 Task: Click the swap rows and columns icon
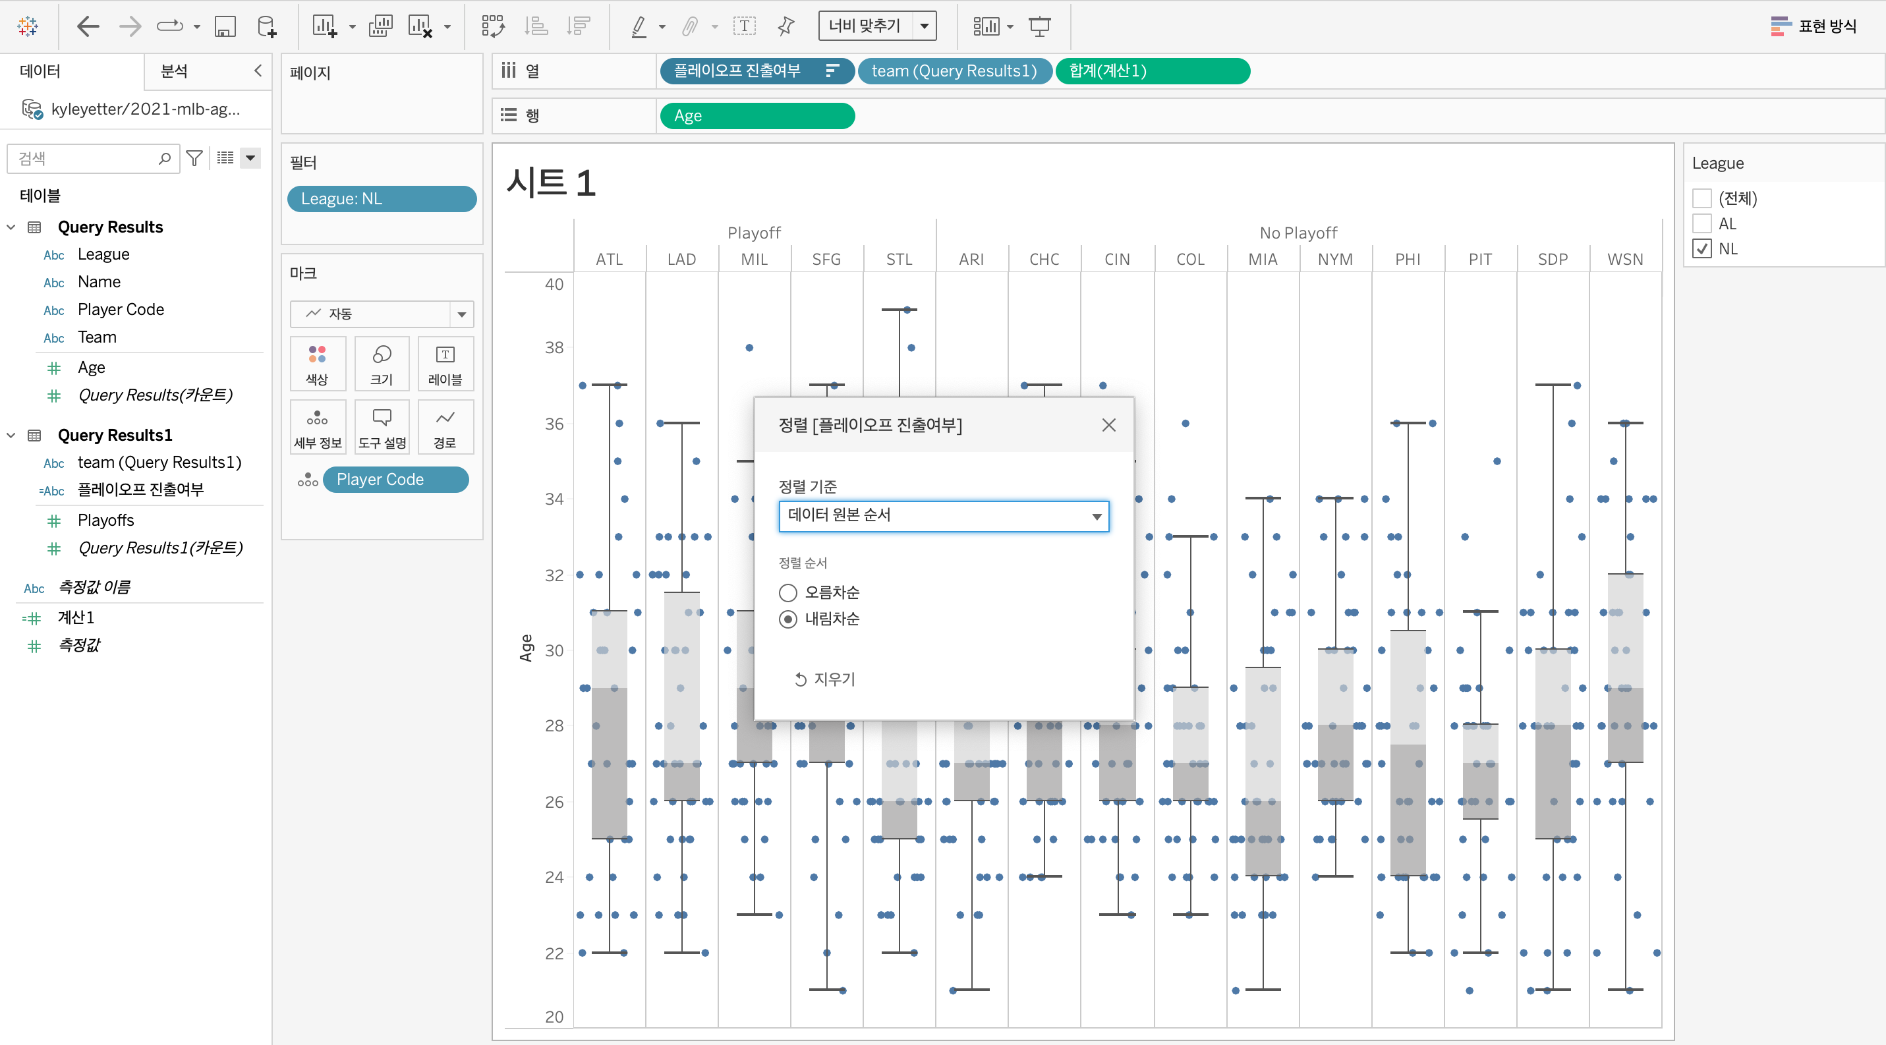pyautogui.click(x=493, y=26)
